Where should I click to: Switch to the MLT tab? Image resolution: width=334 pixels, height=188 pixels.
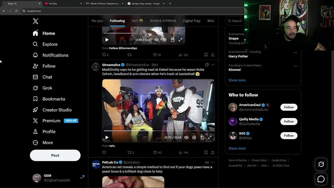tap(137, 21)
